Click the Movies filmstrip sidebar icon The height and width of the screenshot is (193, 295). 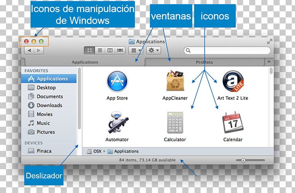click(31, 114)
